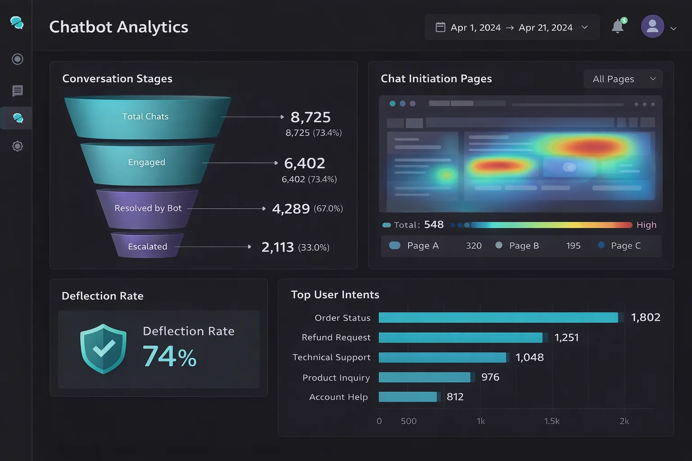Open the conversations panel from sidebar
Viewport: 692px width, 461px height.
click(17, 91)
